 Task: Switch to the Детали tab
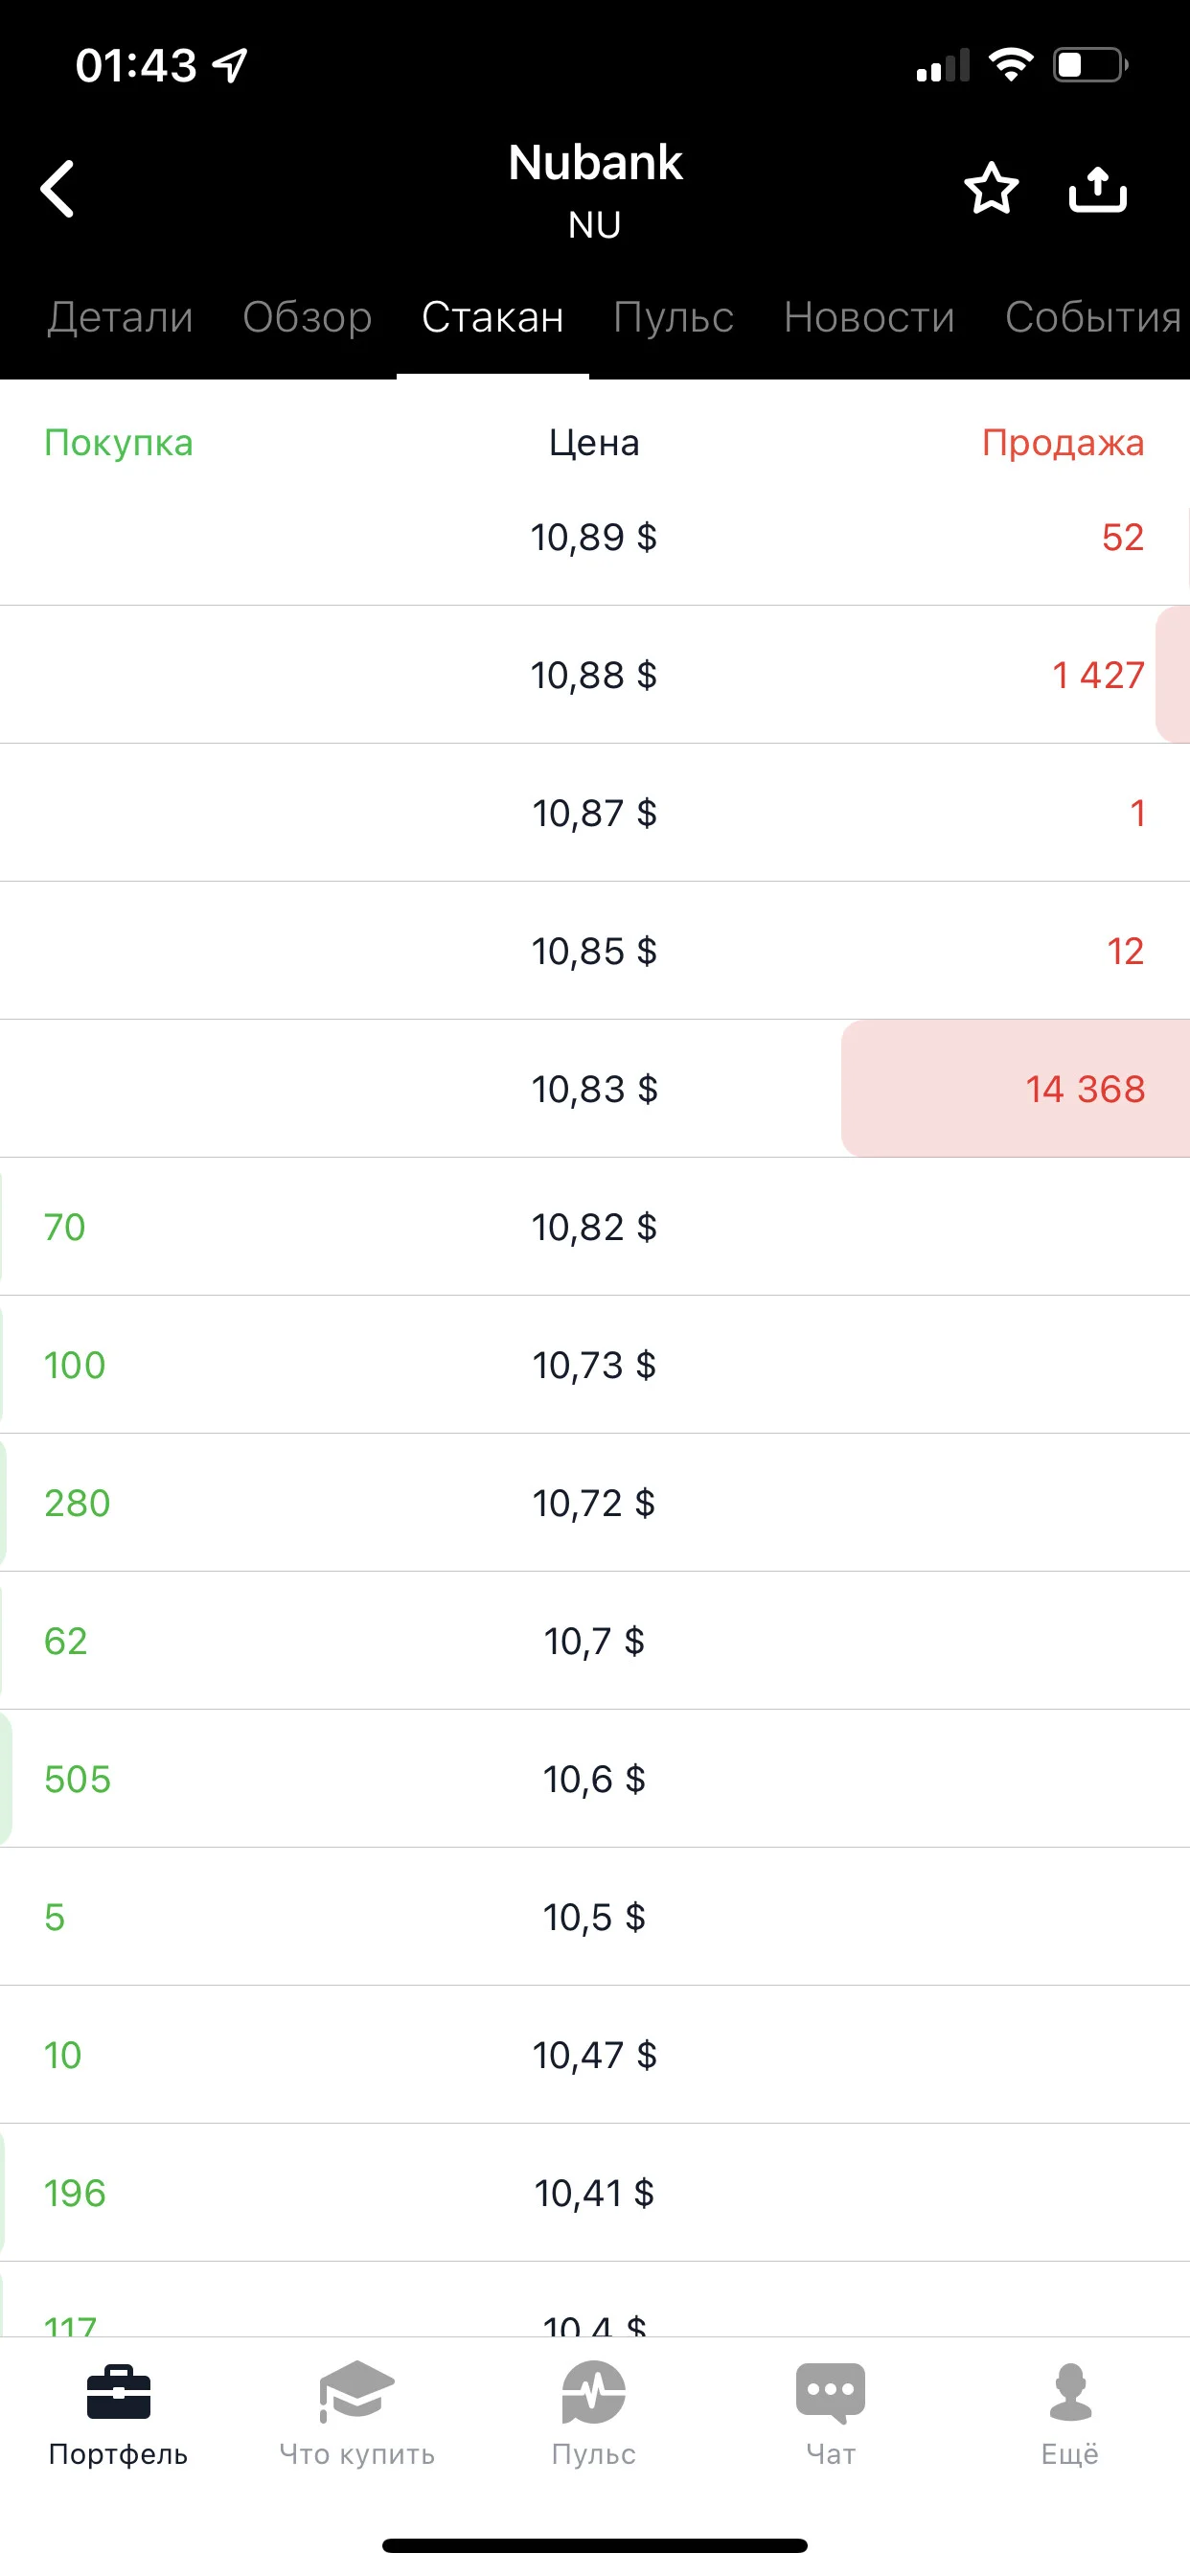point(120,317)
